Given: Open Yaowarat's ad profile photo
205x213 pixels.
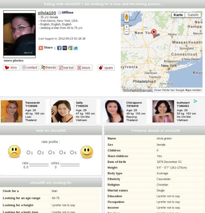Looking at the screenshot, I should tap(12, 111).
